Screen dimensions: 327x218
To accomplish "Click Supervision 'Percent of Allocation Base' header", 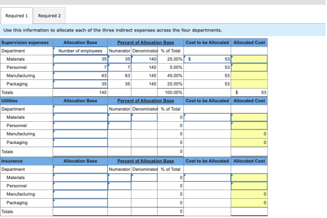I will pyautogui.click(x=145, y=43).
